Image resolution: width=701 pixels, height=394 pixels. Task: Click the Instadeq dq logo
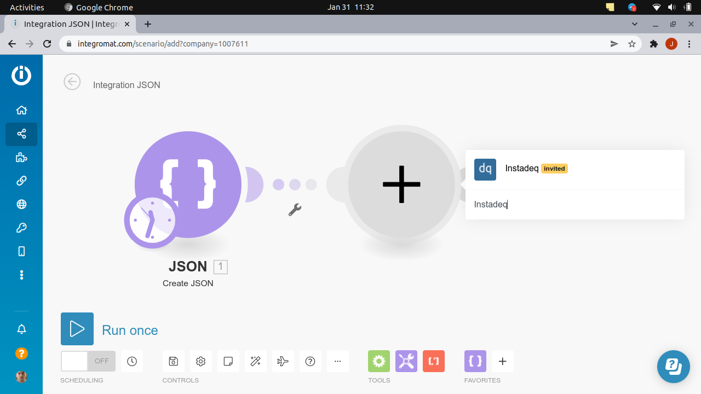[485, 170]
